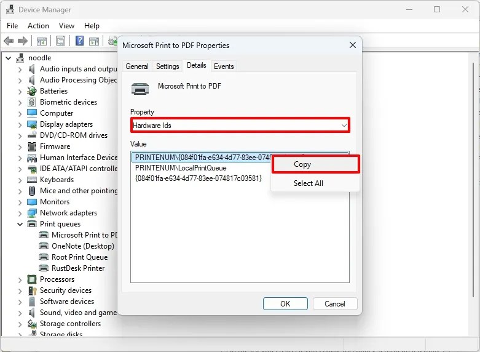Select Microsoft Print to PDF tree item
Image resolution: width=480 pixels, height=352 pixels.
tap(84, 235)
